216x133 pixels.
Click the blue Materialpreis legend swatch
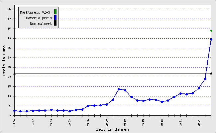click(x=55, y=18)
